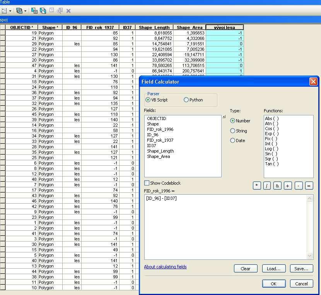The height and width of the screenshot is (295, 321).
Task: Open the About calculating fields link
Action: 165,267
